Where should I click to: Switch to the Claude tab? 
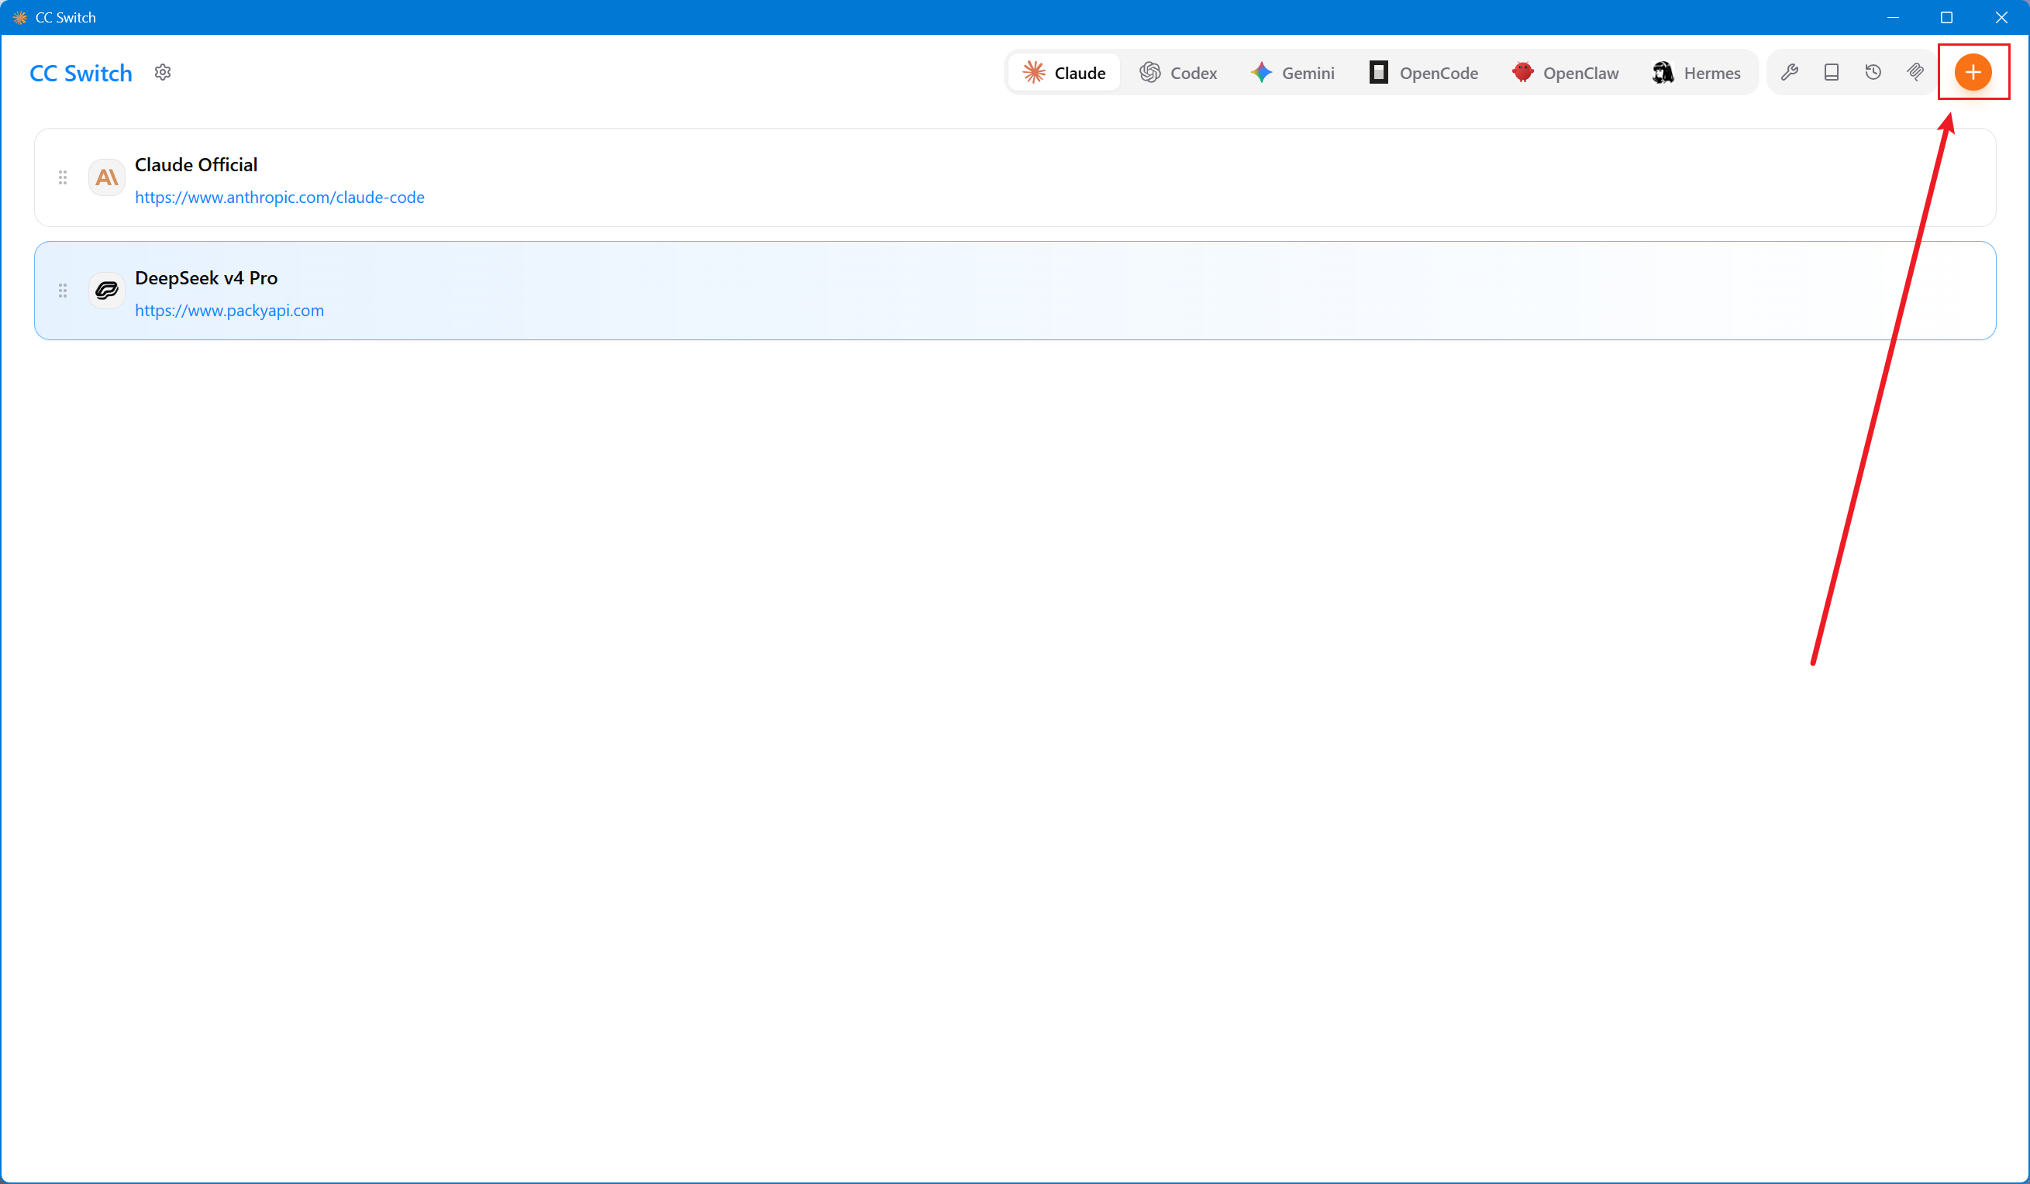1064,73
